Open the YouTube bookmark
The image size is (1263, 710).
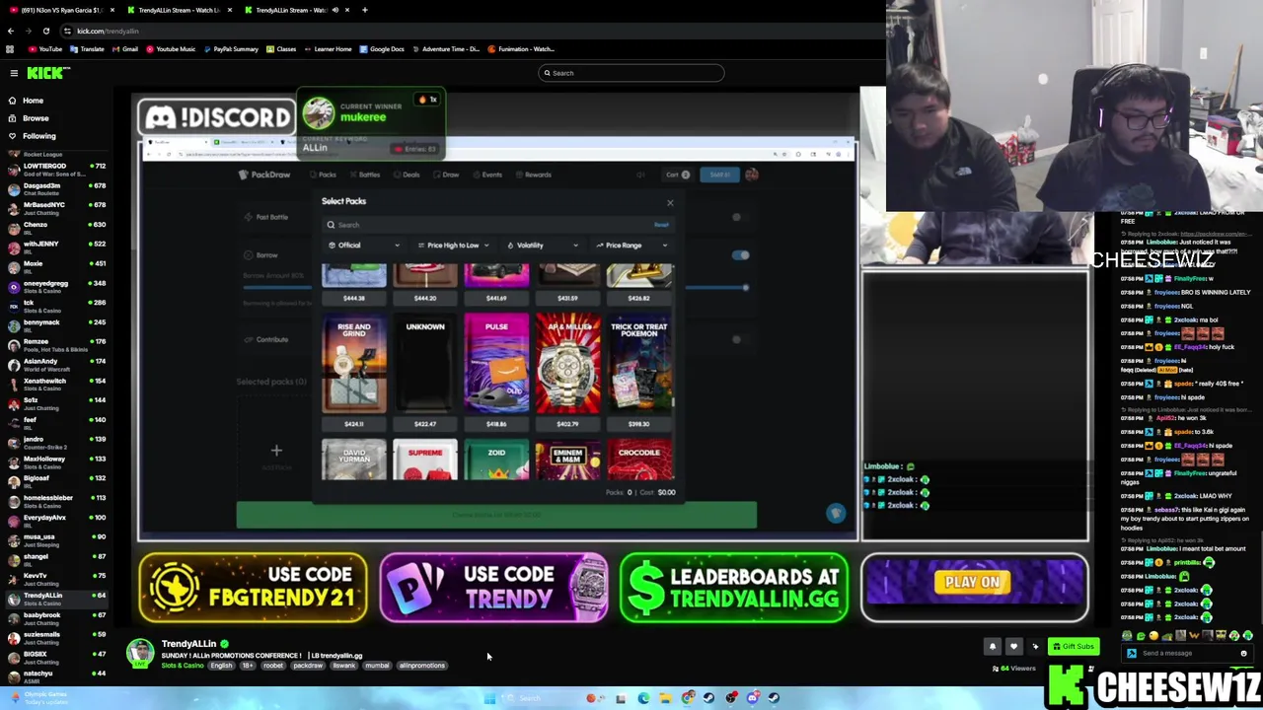pyautogui.click(x=45, y=48)
